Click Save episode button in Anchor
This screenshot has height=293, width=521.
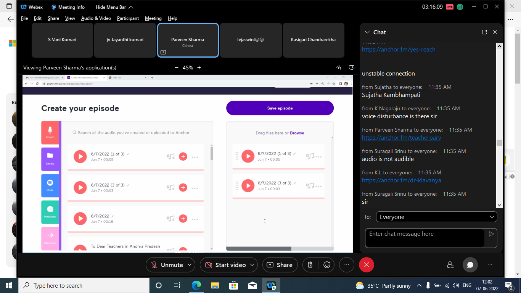(280, 108)
